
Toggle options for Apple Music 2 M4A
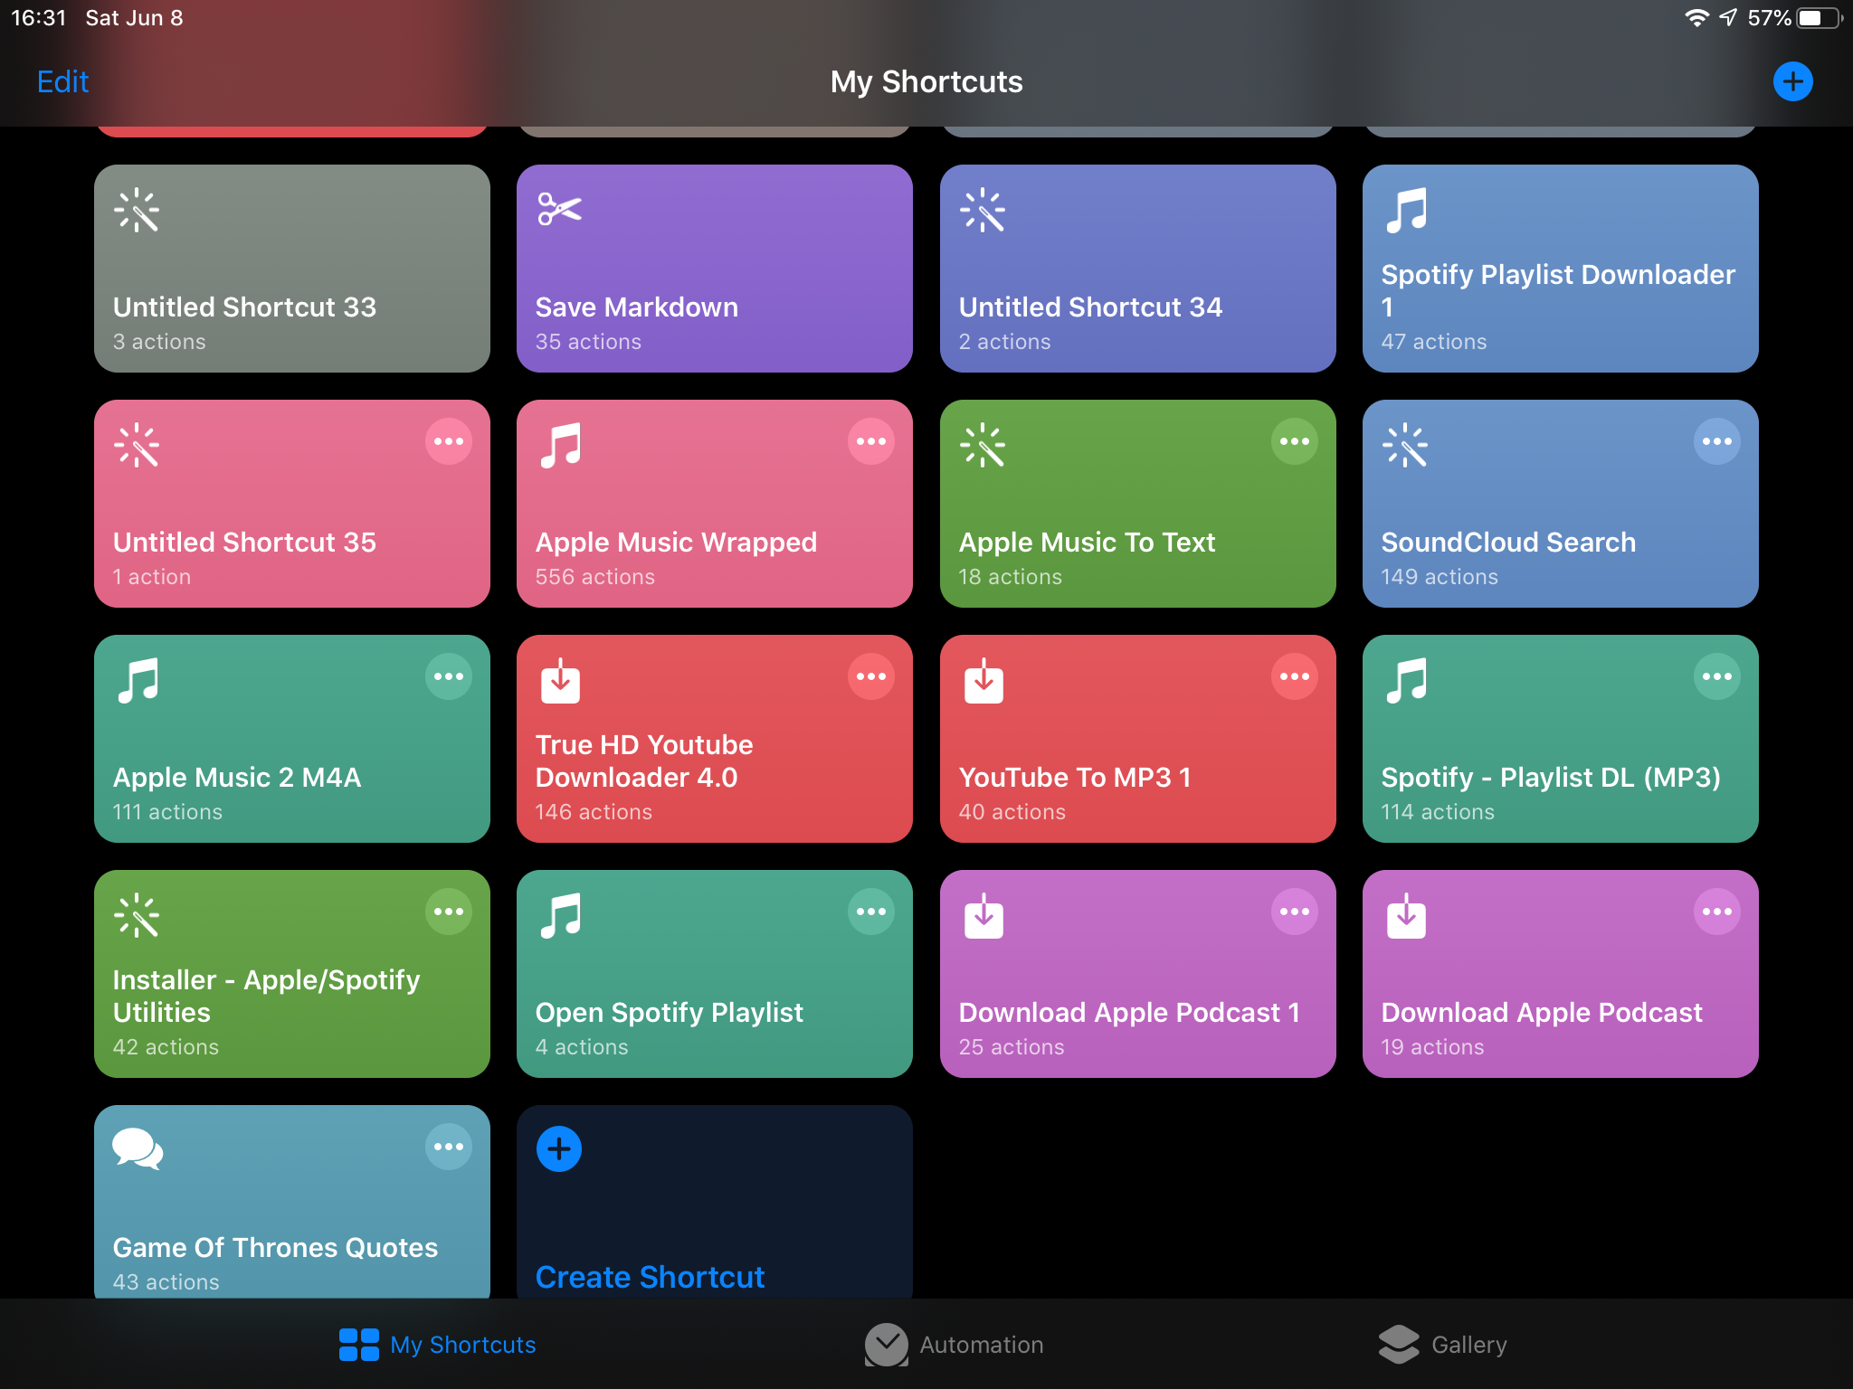[x=450, y=677]
